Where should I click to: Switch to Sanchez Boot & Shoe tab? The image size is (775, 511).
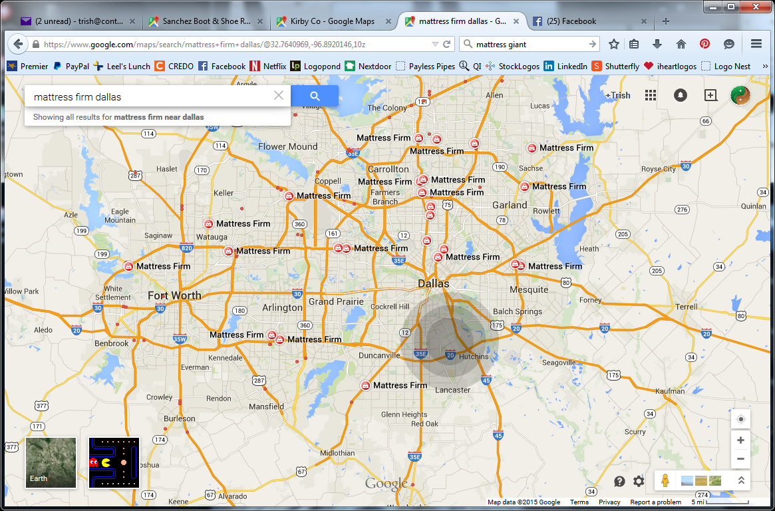[207, 21]
